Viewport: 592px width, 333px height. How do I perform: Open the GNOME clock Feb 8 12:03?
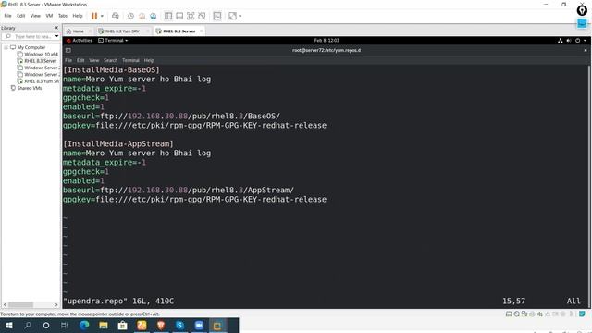click(327, 41)
